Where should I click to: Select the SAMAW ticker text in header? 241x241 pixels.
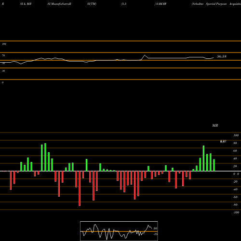(x=161, y=4)
